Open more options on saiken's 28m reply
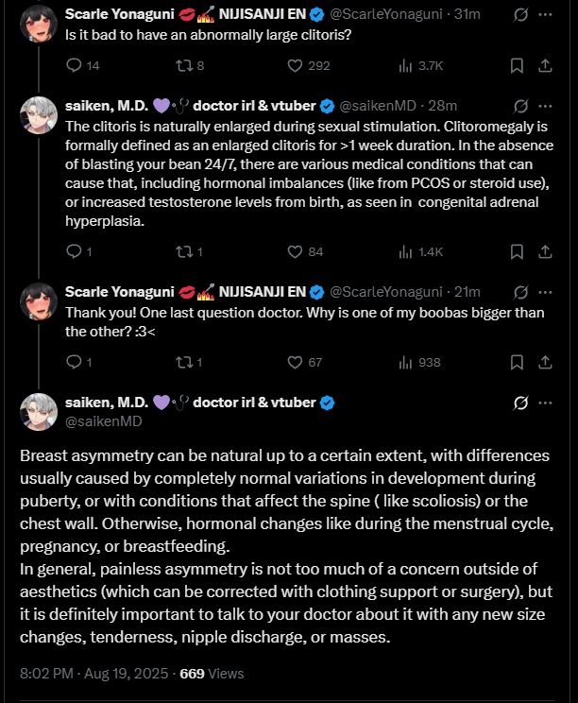Image resolution: width=578 pixels, height=703 pixels. 546,105
